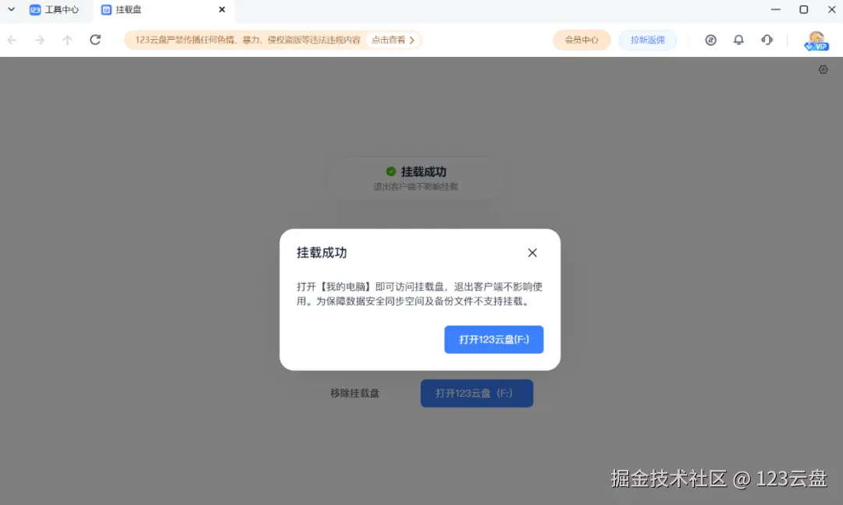Screen dimensions: 843x505
Task: Go back with the left arrow
Action: tap(12, 40)
